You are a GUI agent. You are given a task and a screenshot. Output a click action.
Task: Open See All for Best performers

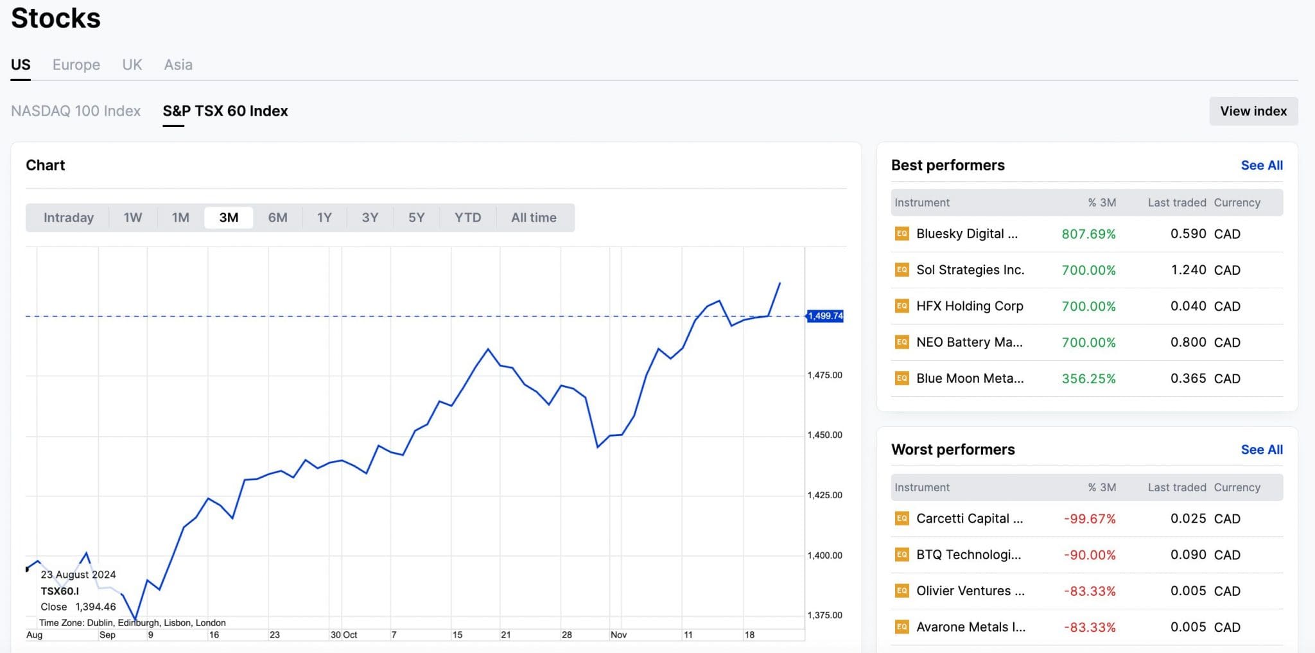1262,165
